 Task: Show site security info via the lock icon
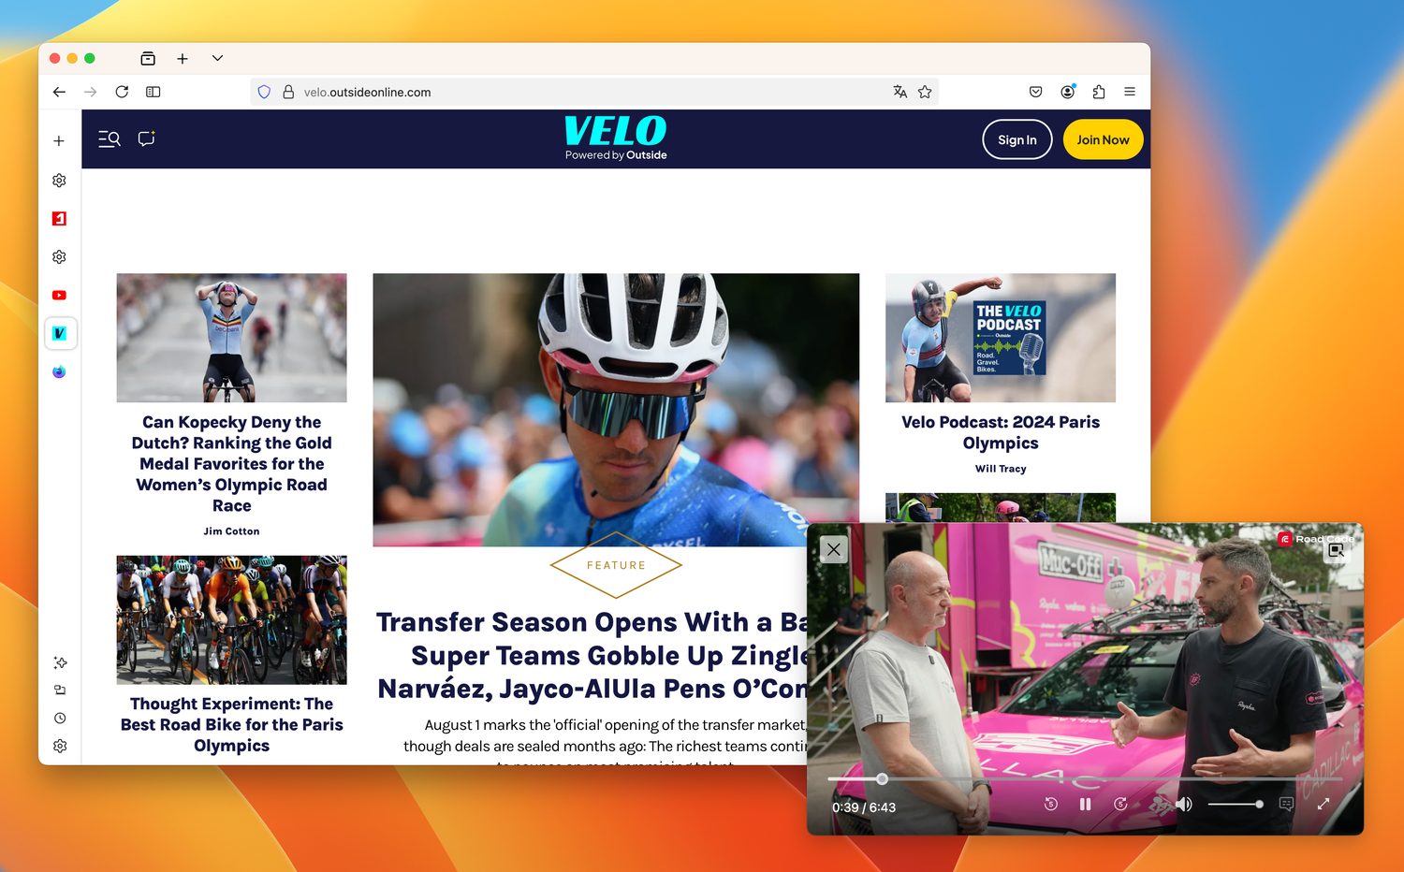[x=288, y=92]
